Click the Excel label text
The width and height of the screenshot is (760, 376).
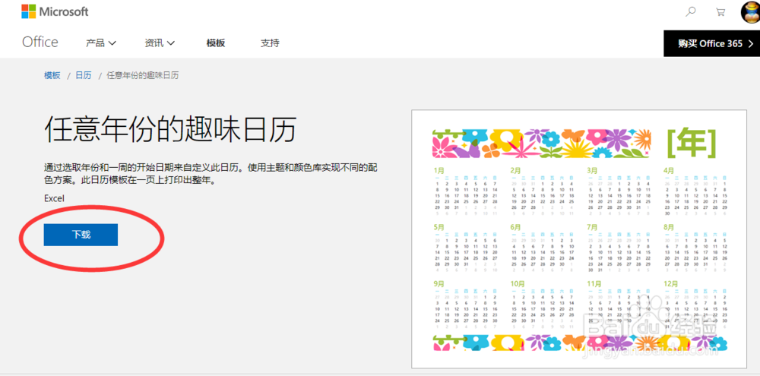tap(54, 198)
